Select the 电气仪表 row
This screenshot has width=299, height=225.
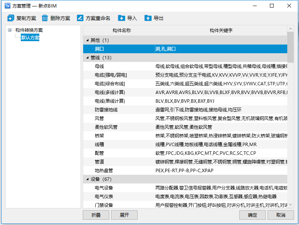pyautogui.click(x=185, y=197)
